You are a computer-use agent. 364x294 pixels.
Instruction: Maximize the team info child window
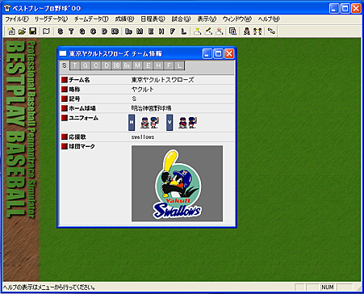(x=218, y=54)
